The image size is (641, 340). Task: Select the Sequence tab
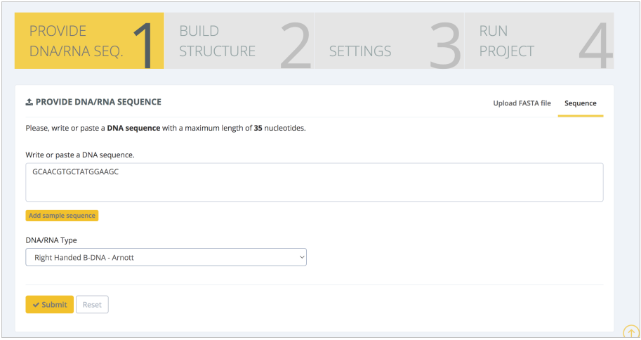[x=580, y=103]
